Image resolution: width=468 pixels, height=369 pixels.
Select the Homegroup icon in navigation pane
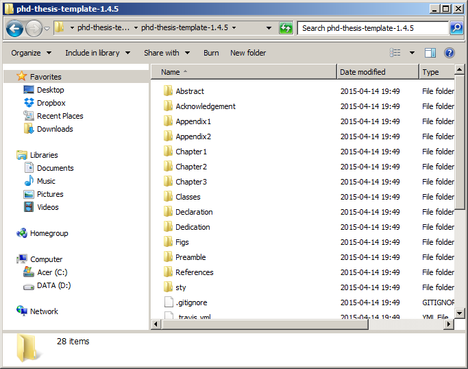pyautogui.click(x=22, y=233)
